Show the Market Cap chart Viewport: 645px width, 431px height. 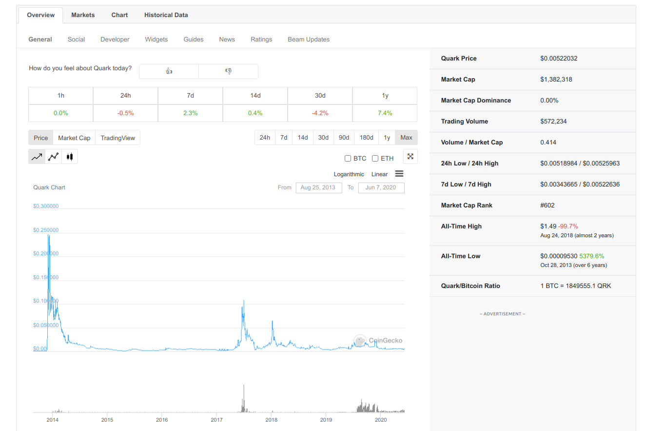(x=74, y=138)
